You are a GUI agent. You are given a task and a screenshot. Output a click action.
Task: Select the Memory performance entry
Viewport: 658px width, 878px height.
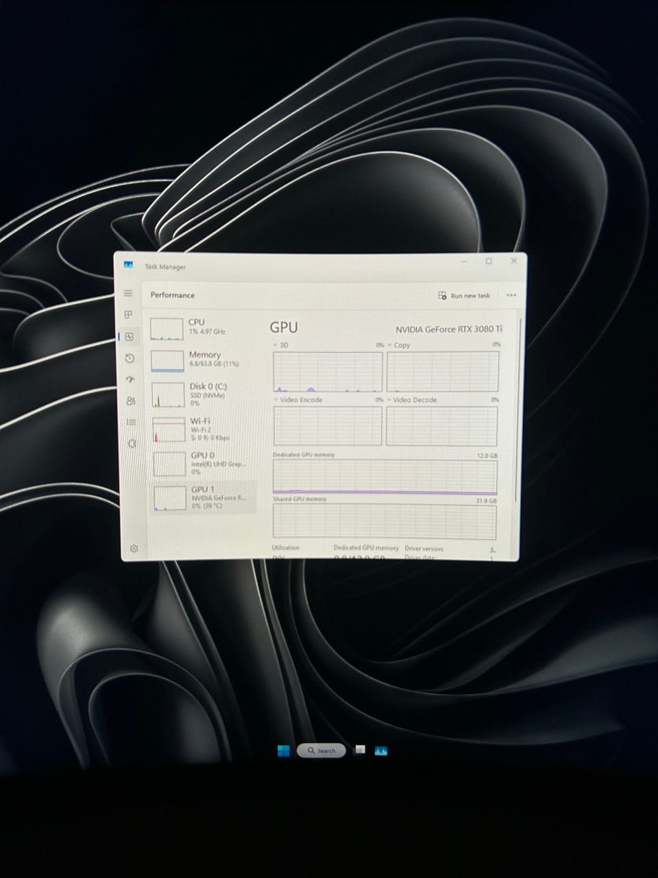point(203,361)
